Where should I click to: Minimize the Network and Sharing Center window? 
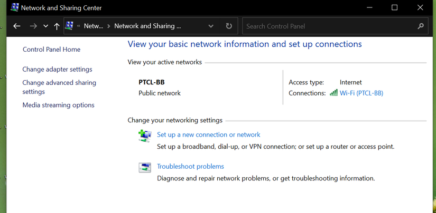[x=369, y=7]
